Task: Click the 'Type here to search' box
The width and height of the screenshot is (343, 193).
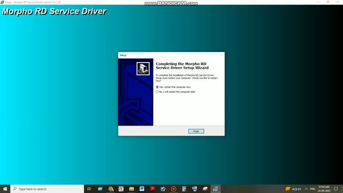Action: coord(47,189)
